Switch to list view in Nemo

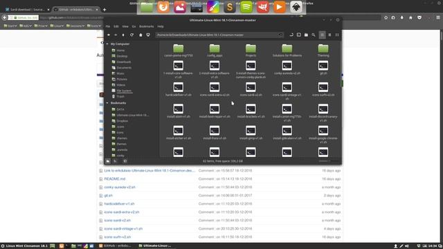329,35
